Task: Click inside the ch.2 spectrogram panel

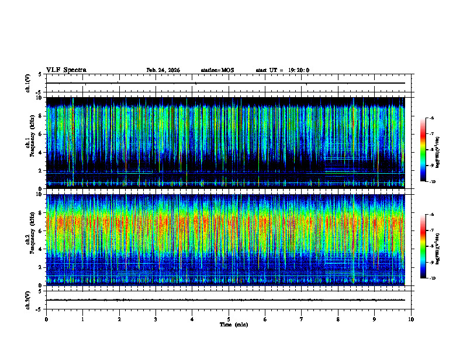Action: 225,240
